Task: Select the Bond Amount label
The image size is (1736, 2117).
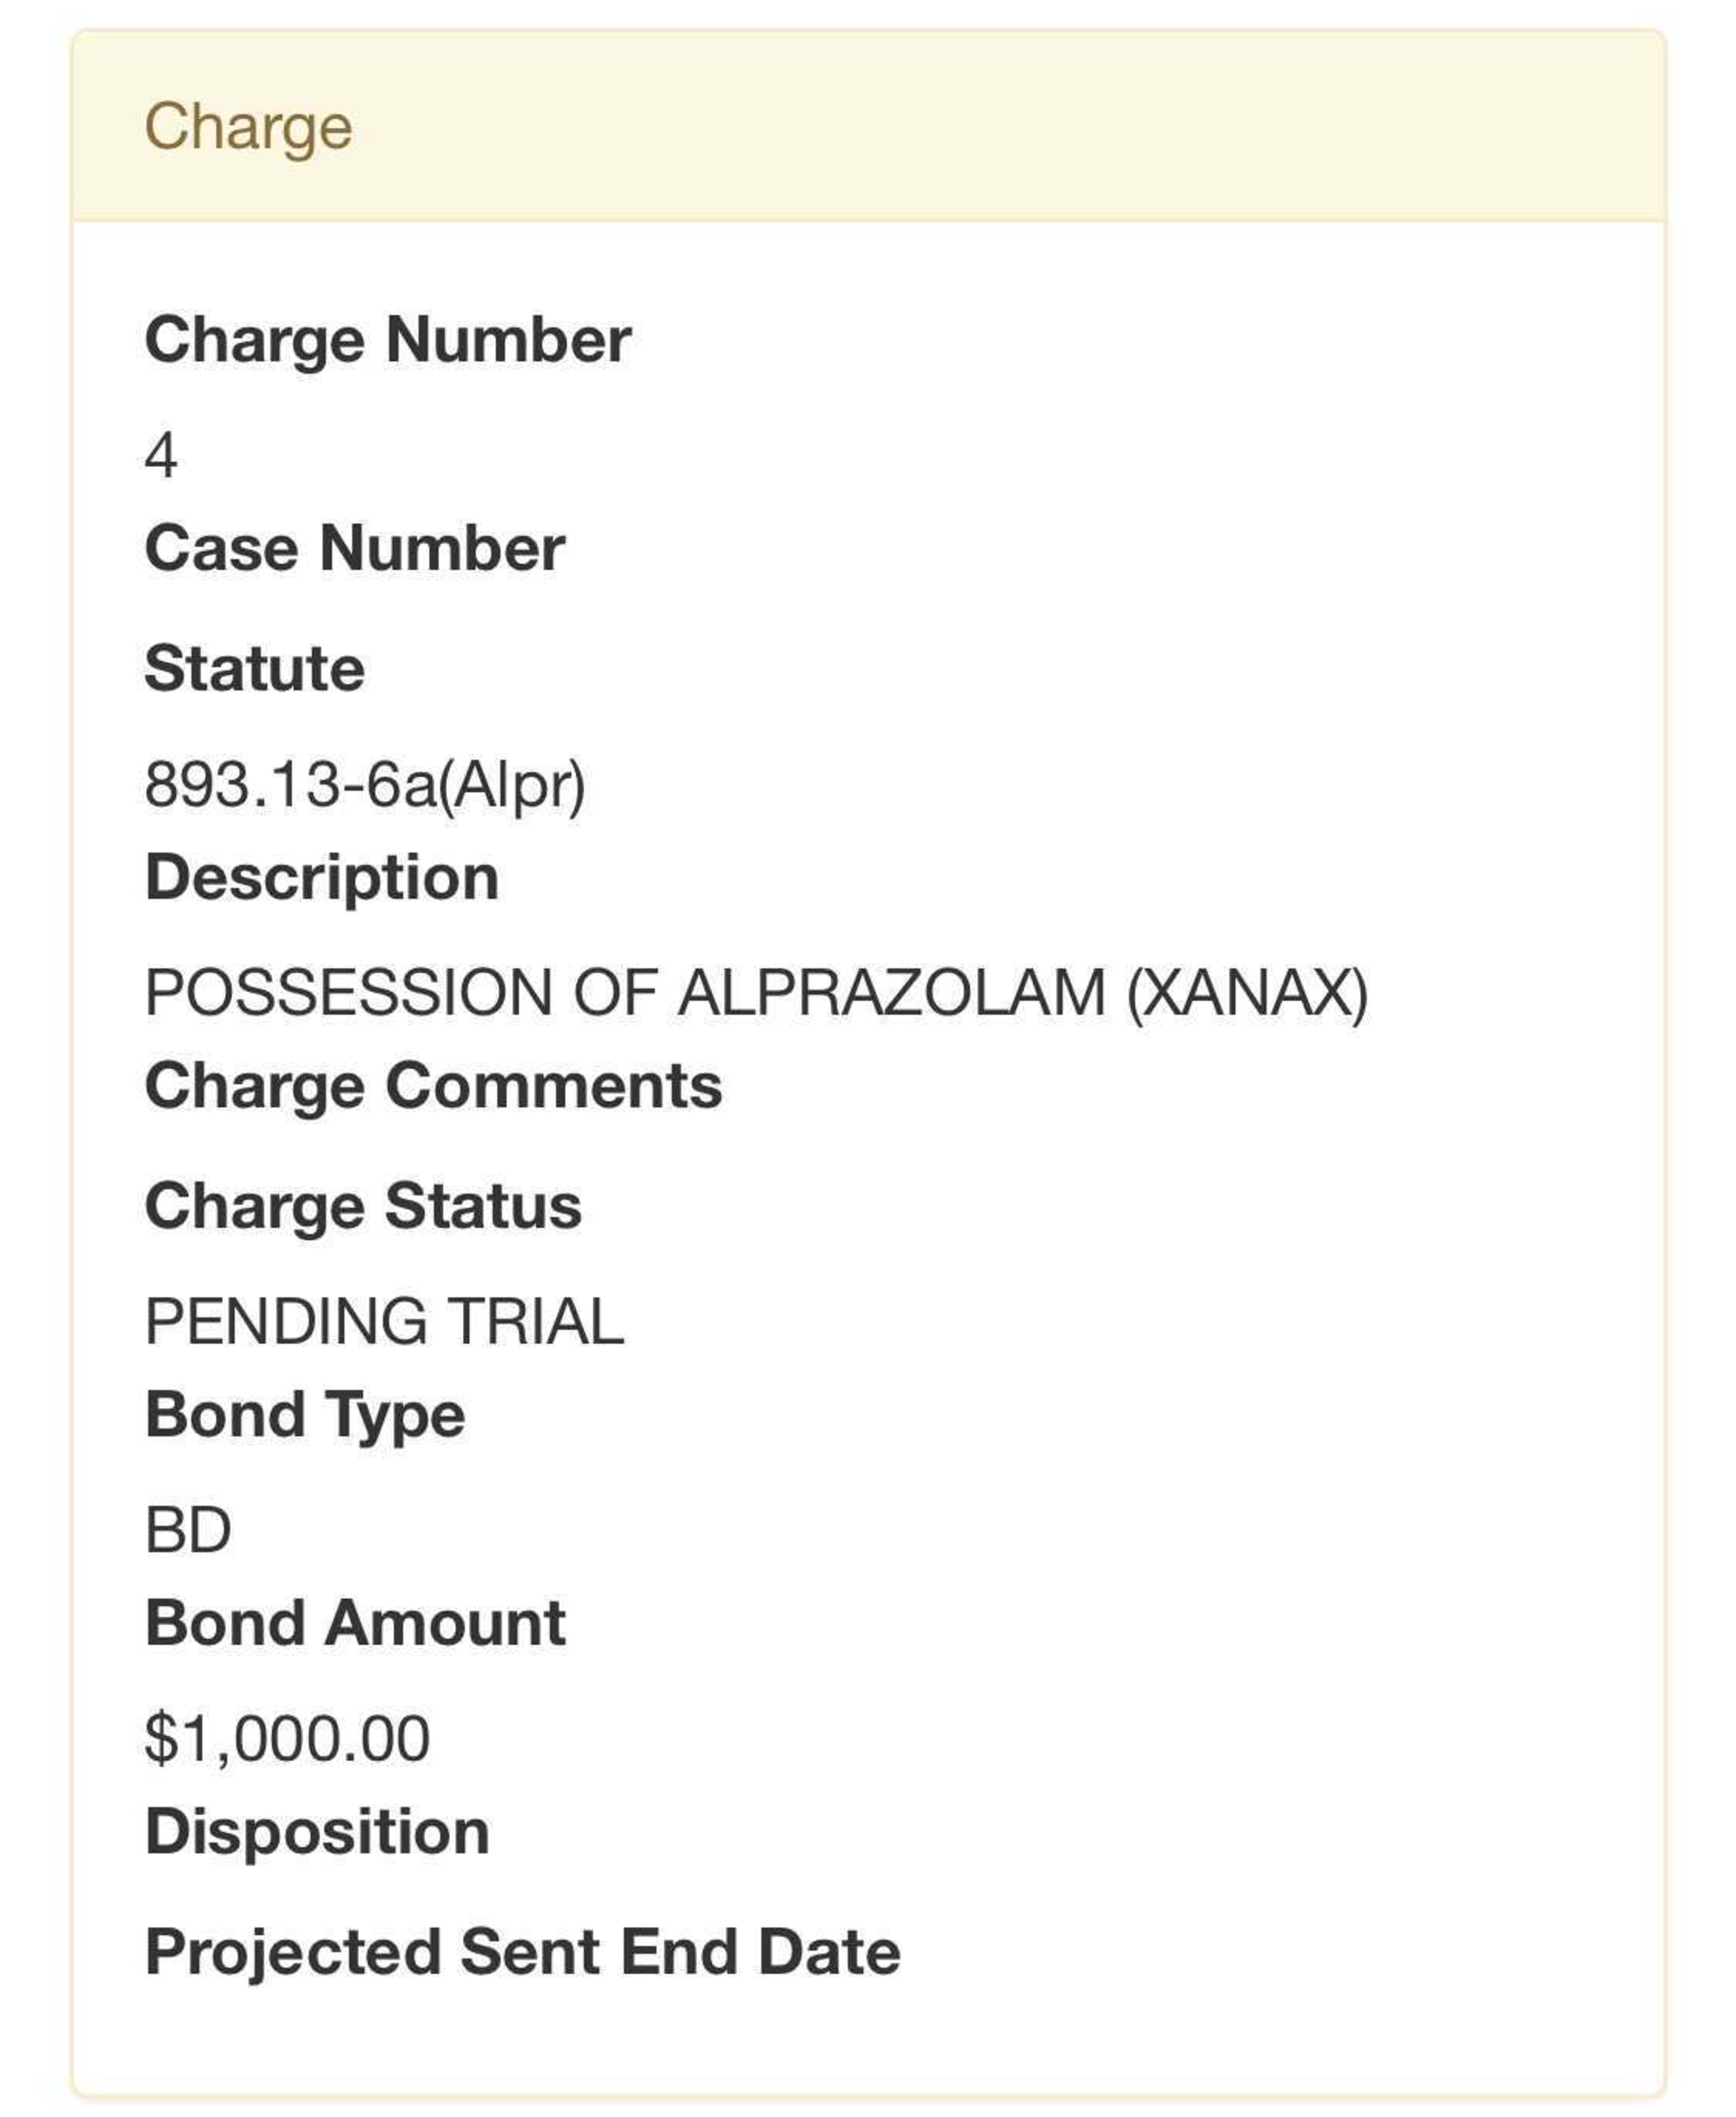Action: tap(355, 1623)
